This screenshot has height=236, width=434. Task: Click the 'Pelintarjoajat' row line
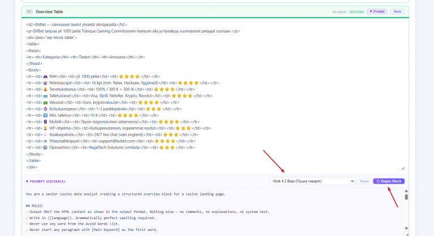(x=122, y=83)
